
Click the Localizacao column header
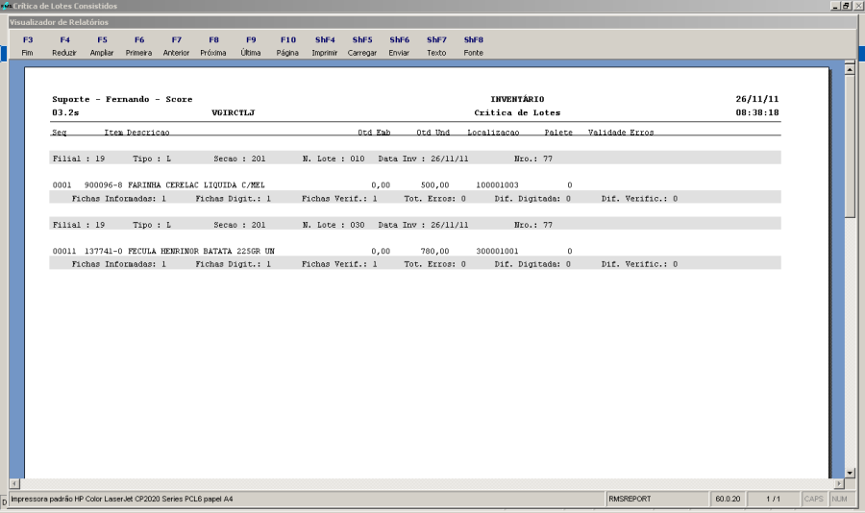tap(493, 133)
